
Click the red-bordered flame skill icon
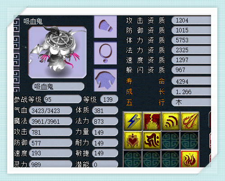click(x=190, y=159)
